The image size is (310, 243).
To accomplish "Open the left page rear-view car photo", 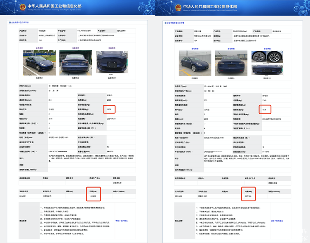I will pyautogui.click(x=75, y=62).
